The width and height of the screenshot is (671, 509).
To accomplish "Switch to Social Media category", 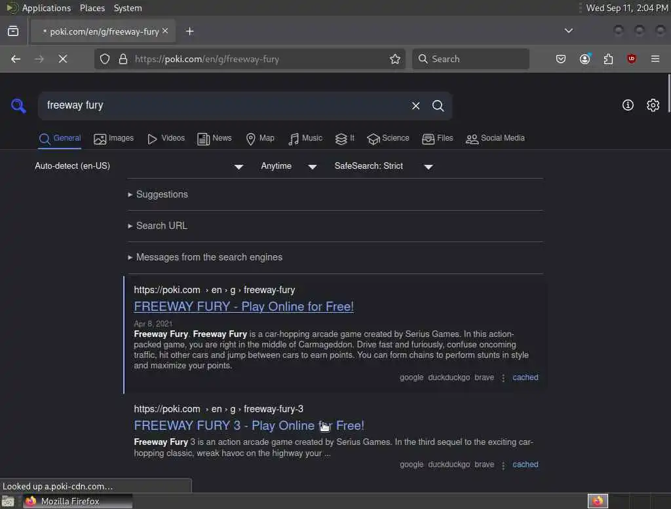I will (495, 139).
